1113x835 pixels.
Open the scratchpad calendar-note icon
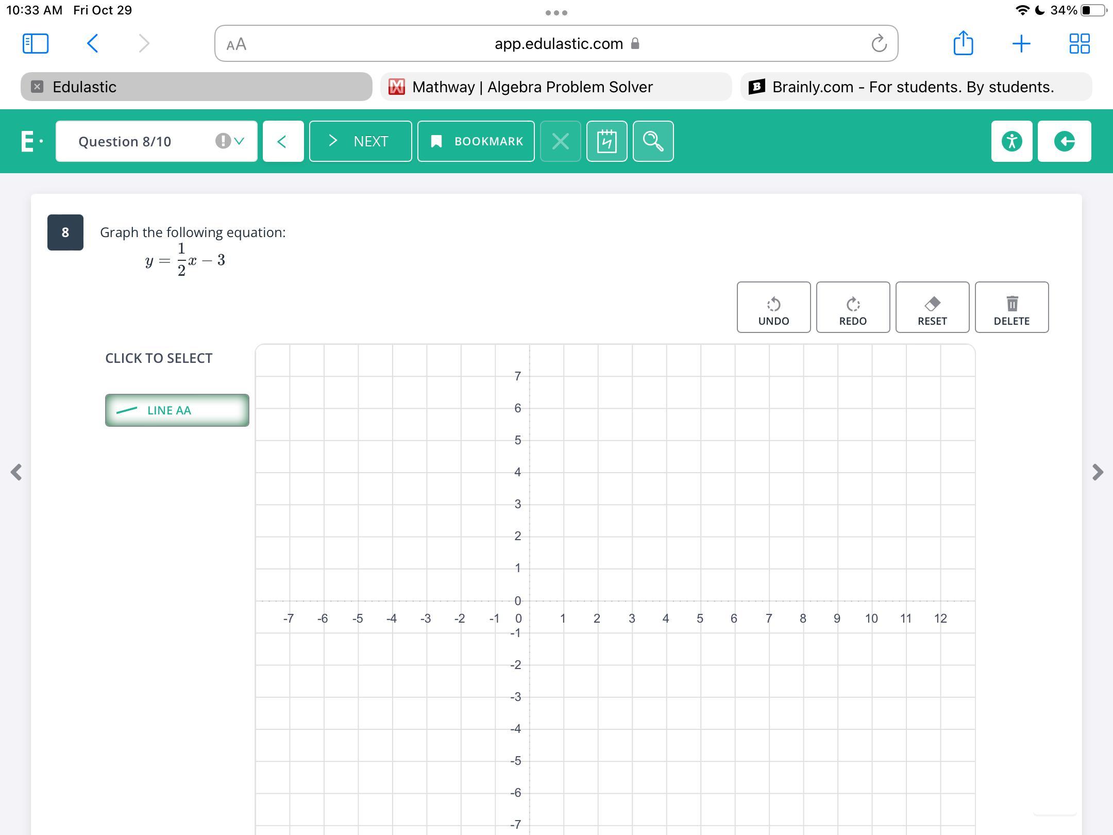coord(606,141)
